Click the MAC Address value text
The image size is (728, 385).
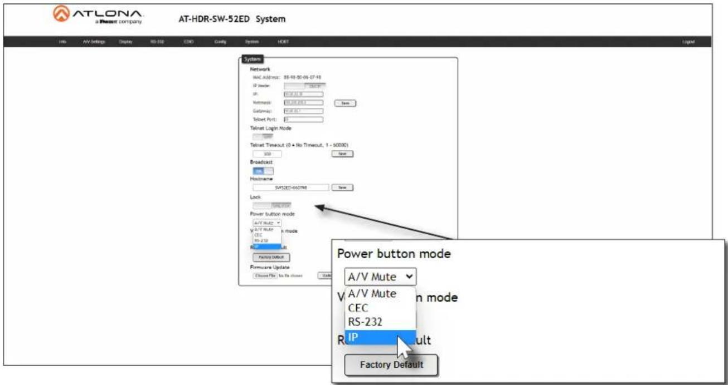click(x=303, y=77)
